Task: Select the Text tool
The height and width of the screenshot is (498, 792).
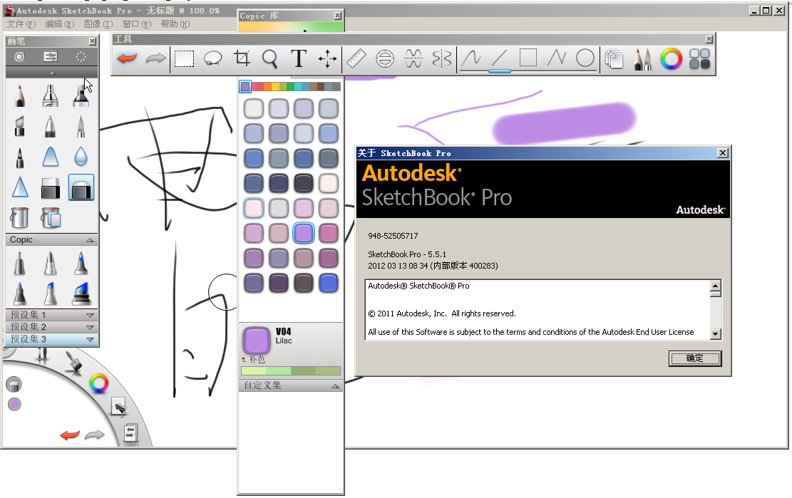Action: 299,58
